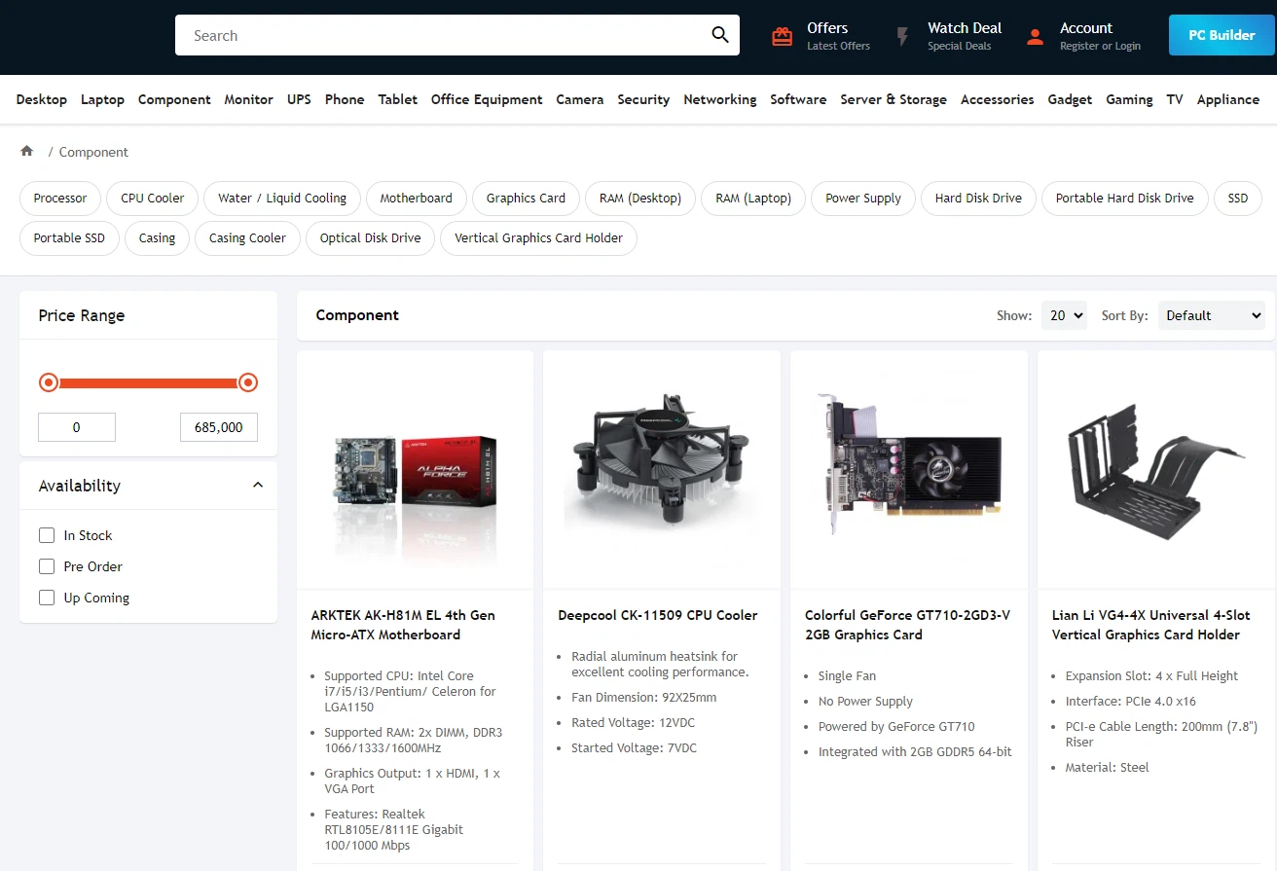Open the Security menu
Screen dimensions: 1277x871
(643, 99)
